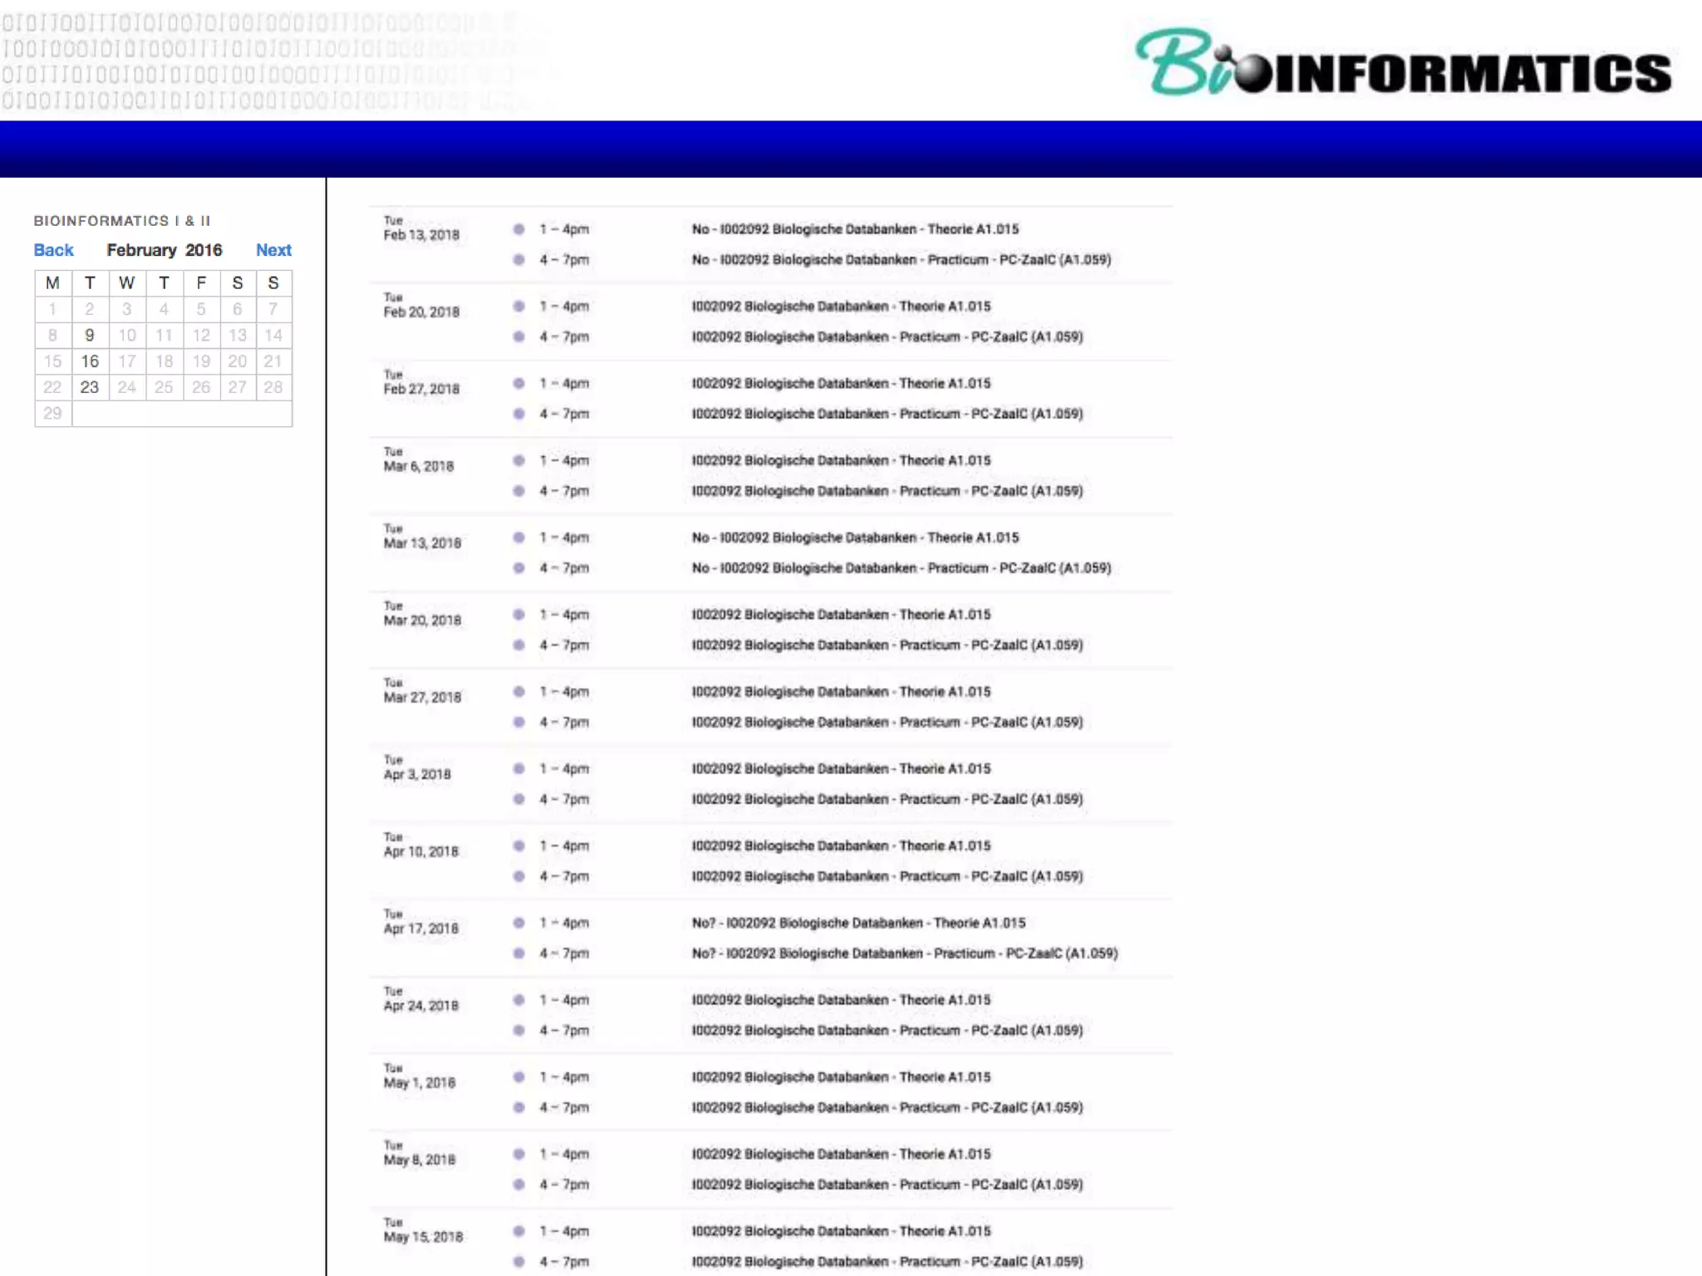
Task: Select day 23 in the calendar
Action: 90,387
